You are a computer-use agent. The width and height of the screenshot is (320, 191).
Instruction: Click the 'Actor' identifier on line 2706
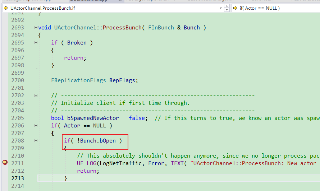(x=72, y=126)
